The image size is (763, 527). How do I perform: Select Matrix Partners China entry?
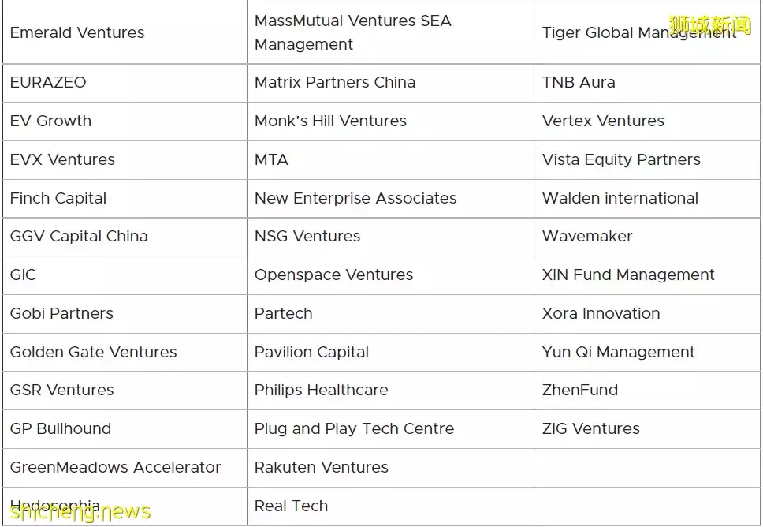click(x=334, y=82)
